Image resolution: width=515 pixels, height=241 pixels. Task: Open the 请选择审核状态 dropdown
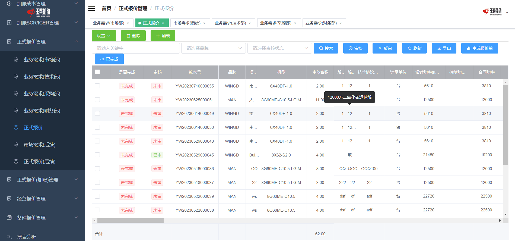pyautogui.click(x=279, y=48)
